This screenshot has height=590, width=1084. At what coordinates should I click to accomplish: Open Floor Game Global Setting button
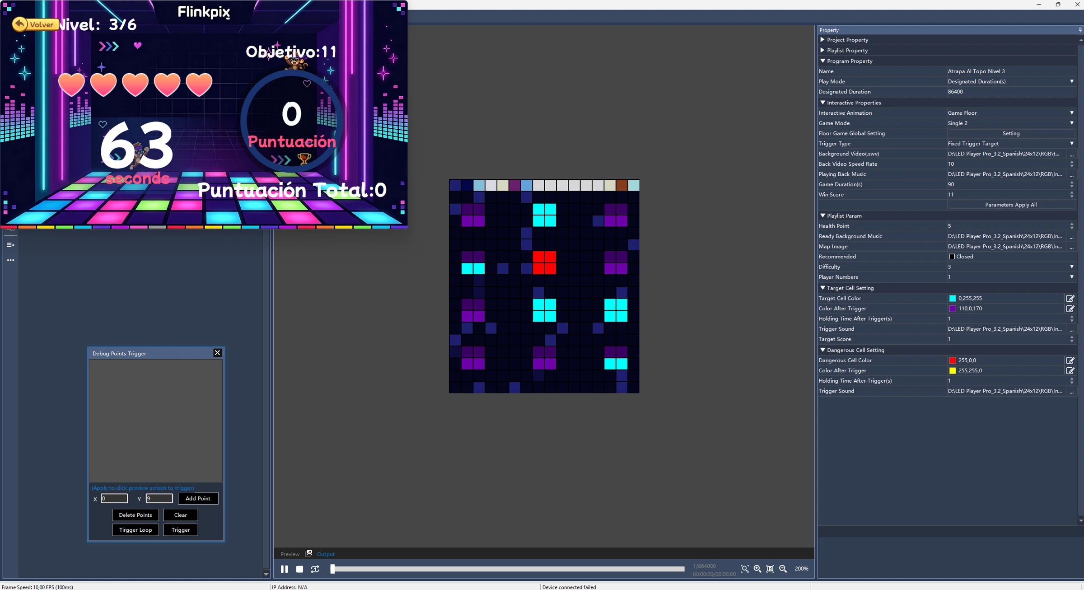(1011, 133)
